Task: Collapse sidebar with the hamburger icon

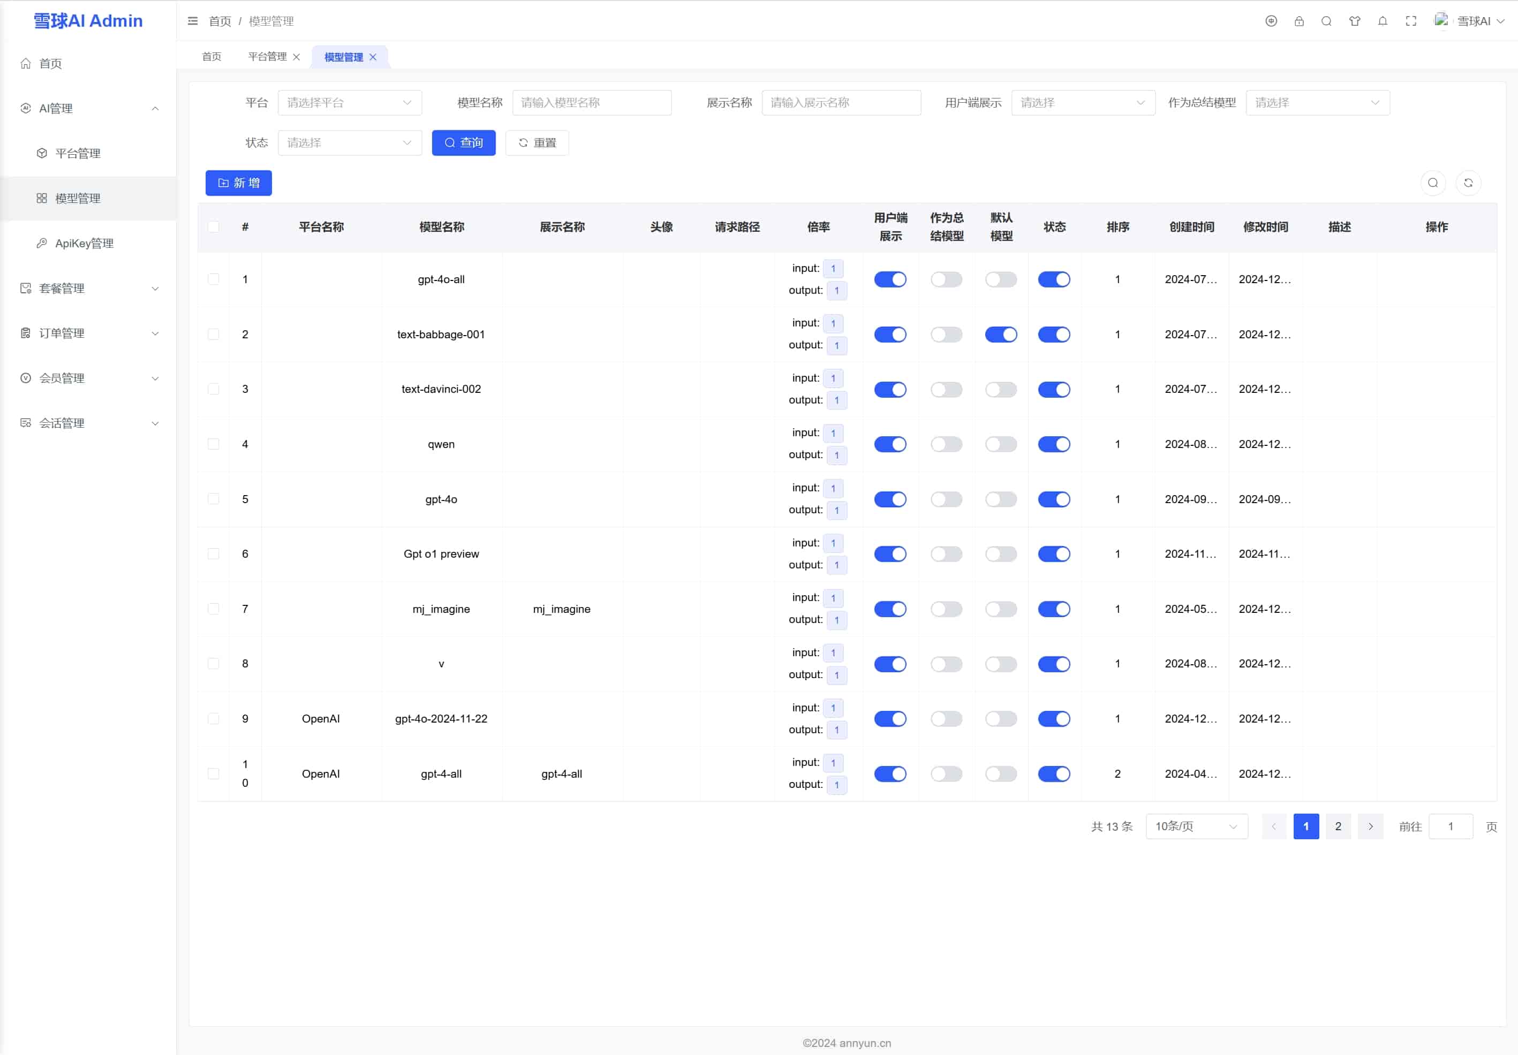Action: (192, 21)
